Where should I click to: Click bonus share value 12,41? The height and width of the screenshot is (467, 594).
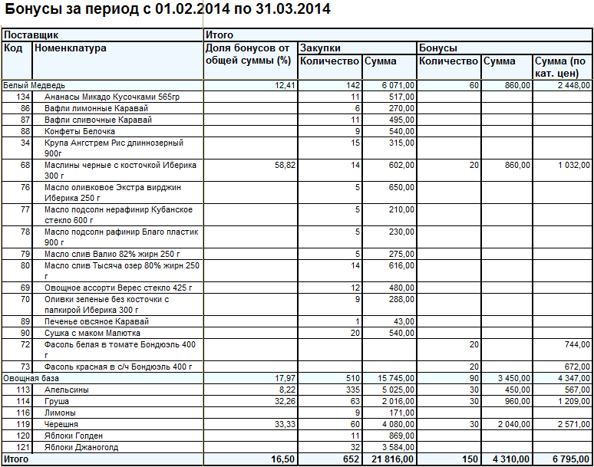tap(285, 86)
